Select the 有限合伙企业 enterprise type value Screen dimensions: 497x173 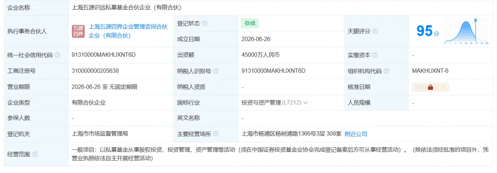[89, 102]
